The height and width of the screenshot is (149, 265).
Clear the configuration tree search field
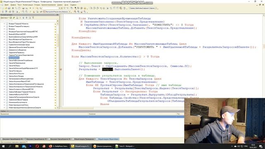coord(58,21)
